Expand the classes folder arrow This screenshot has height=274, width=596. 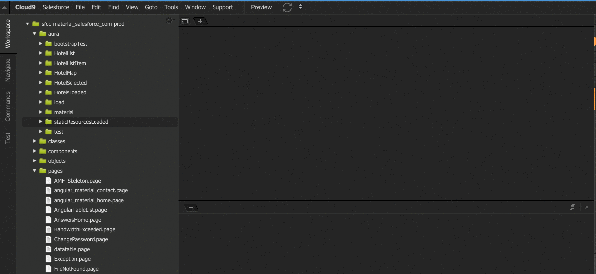coord(35,141)
